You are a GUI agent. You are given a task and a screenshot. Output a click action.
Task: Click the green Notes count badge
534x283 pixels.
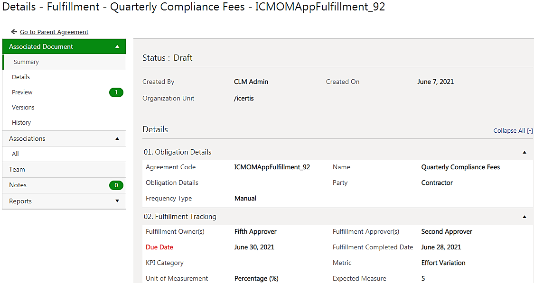116,185
